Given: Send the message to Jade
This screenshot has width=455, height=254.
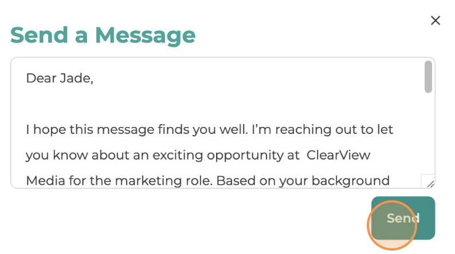Looking at the screenshot, I should pos(403,218).
